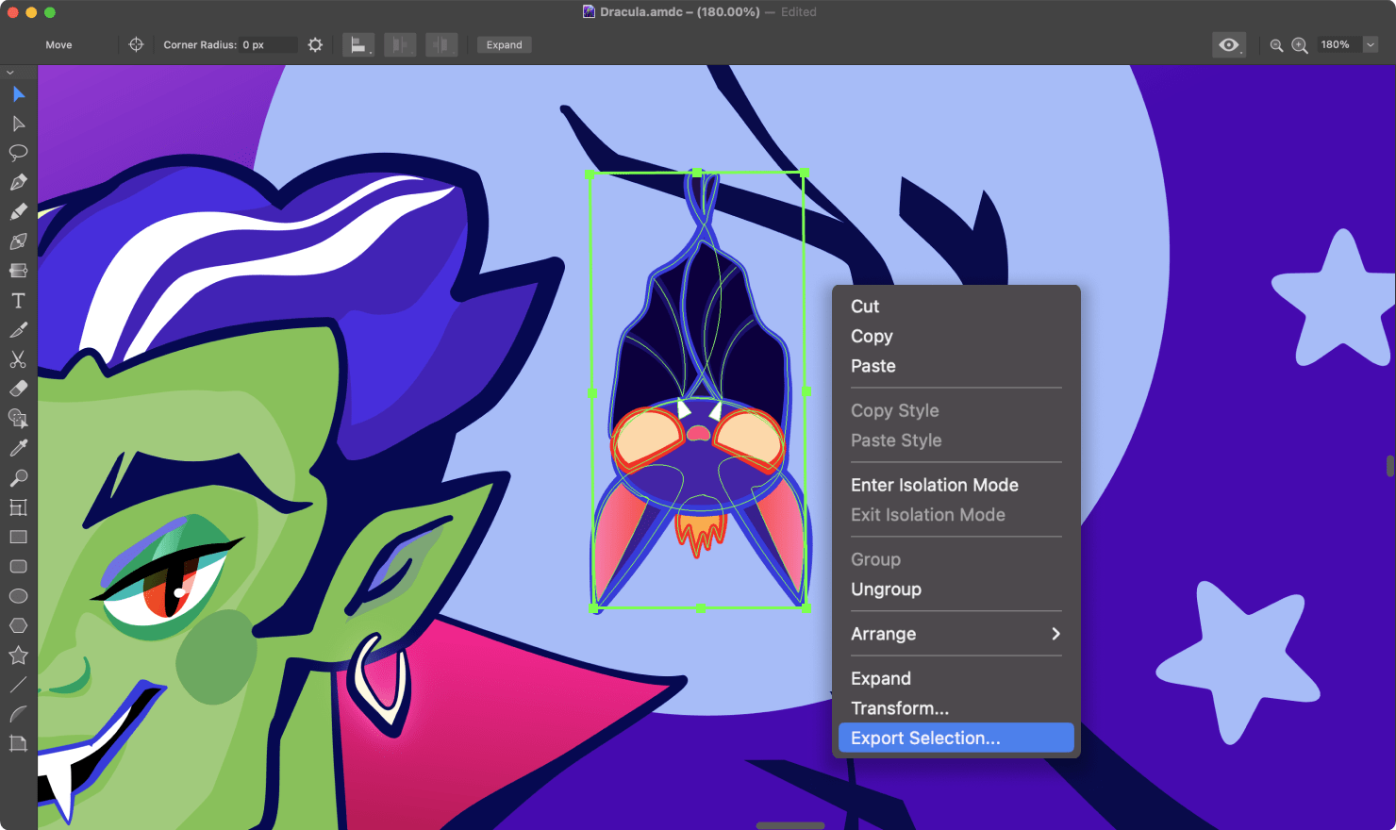The height and width of the screenshot is (830, 1396).
Task: Pick the Polygon hexagon tool
Action: click(18, 625)
